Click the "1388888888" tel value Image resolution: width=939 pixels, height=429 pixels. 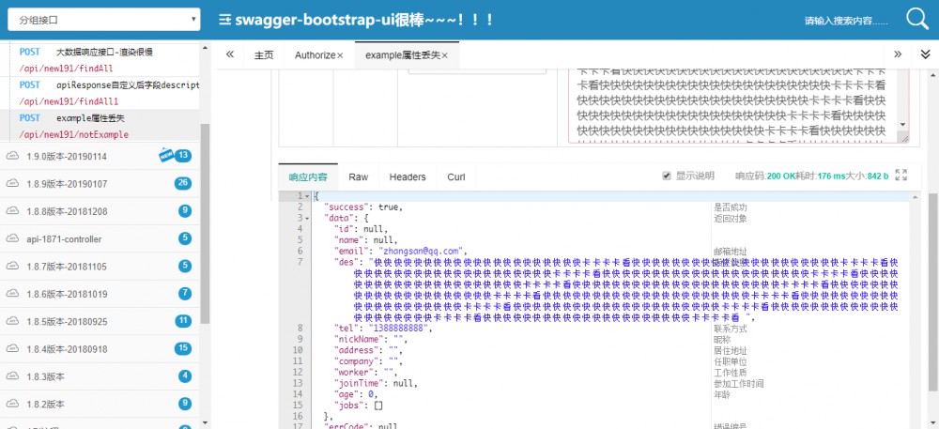pos(399,328)
